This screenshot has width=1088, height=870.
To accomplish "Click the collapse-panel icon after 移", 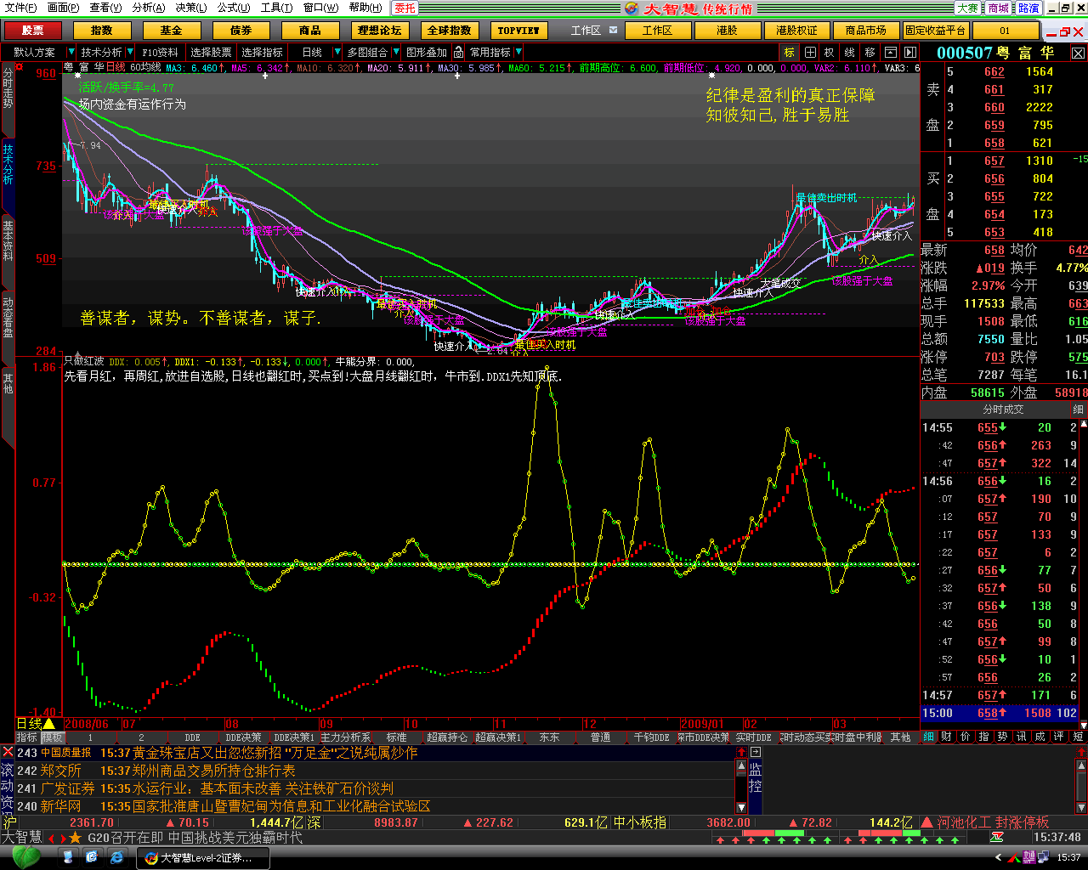I will [889, 53].
